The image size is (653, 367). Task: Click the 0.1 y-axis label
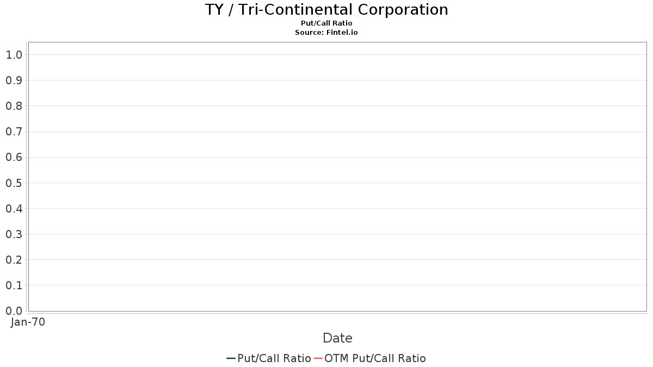click(14, 285)
